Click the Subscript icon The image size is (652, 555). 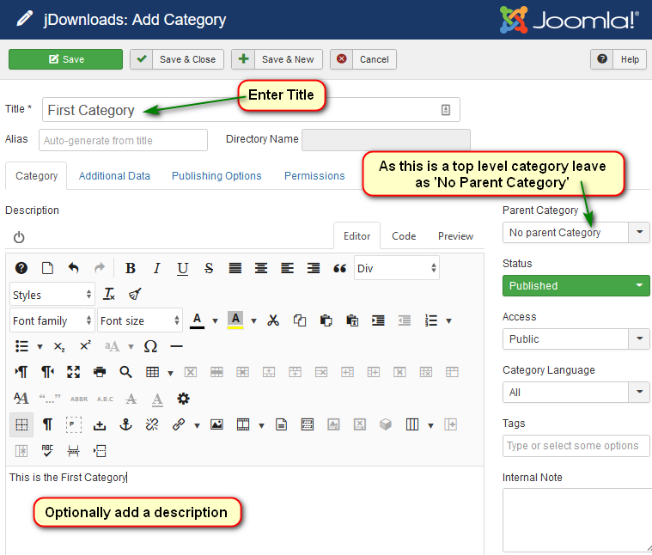click(x=59, y=346)
